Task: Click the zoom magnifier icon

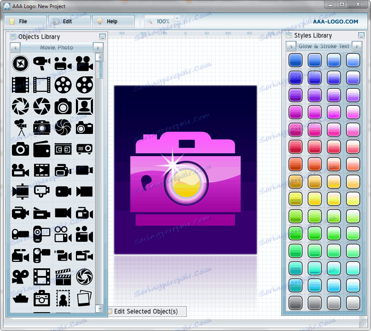Action: coord(149,21)
